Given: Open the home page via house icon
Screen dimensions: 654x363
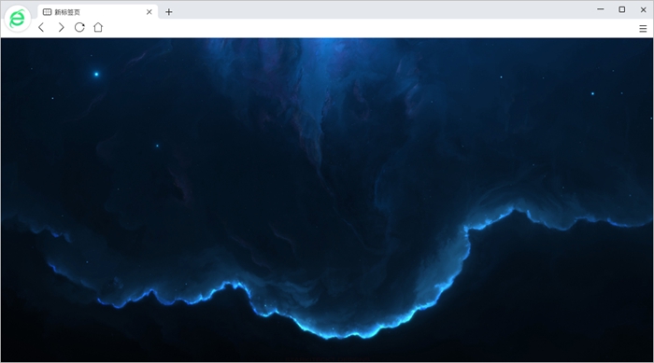Looking at the screenshot, I should [98, 27].
